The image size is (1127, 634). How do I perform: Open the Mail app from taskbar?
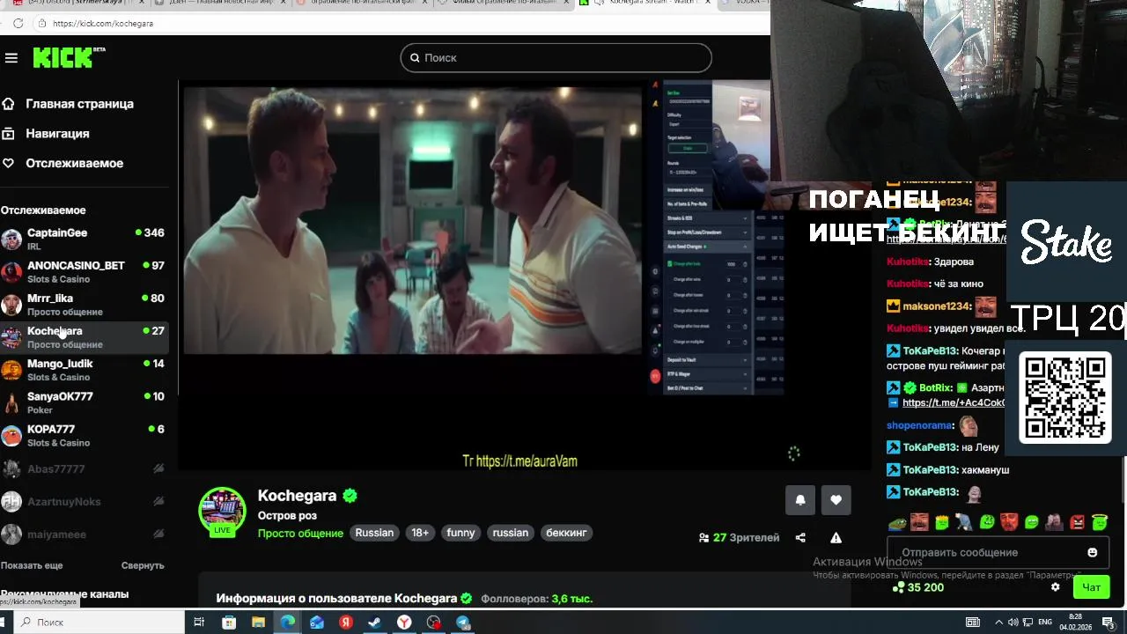pyautogui.click(x=317, y=623)
